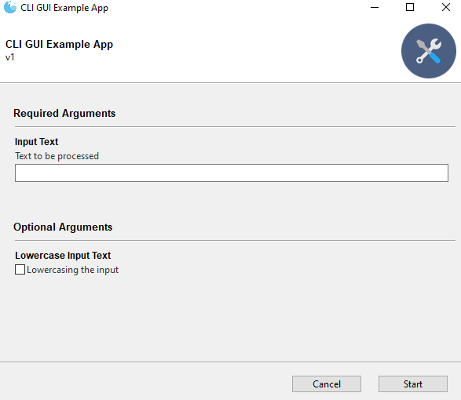Minimize the CLI GUI Example App window
The image size is (461, 400).
tap(375, 7)
